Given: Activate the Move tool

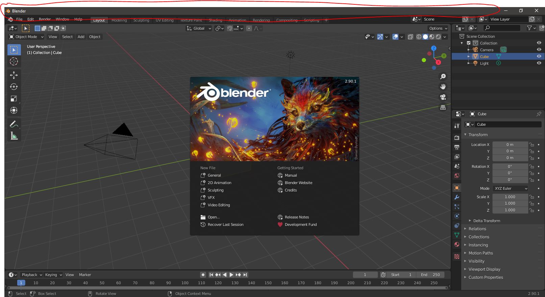Looking at the screenshot, I should click(14, 75).
